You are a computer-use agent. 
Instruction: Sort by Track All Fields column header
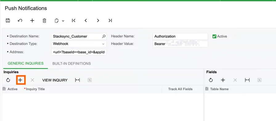point(180,89)
